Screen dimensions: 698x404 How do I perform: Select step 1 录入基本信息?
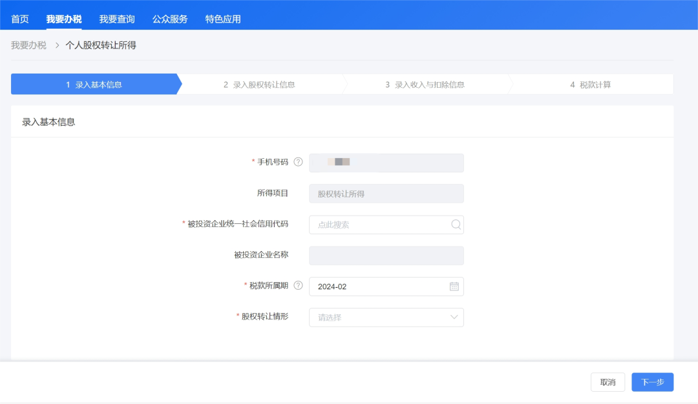click(94, 85)
